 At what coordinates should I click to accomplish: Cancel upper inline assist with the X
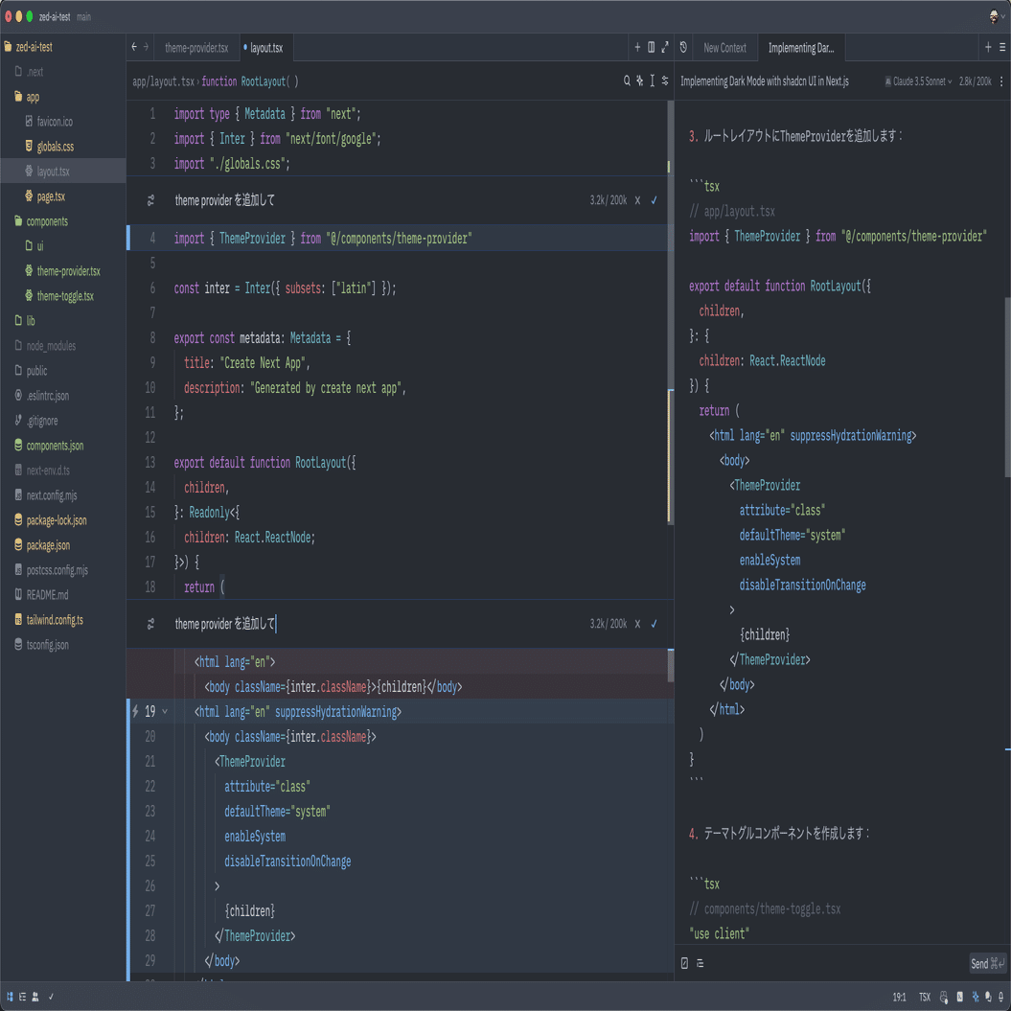(x=637, y=200)
